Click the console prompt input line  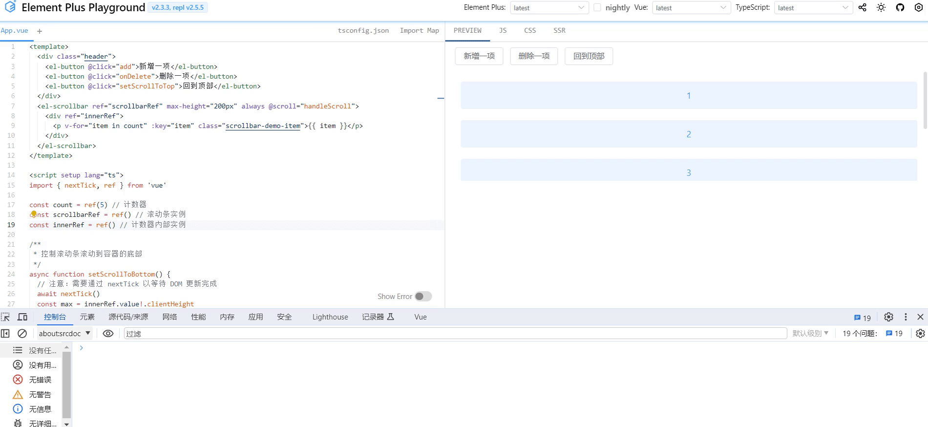503,348
